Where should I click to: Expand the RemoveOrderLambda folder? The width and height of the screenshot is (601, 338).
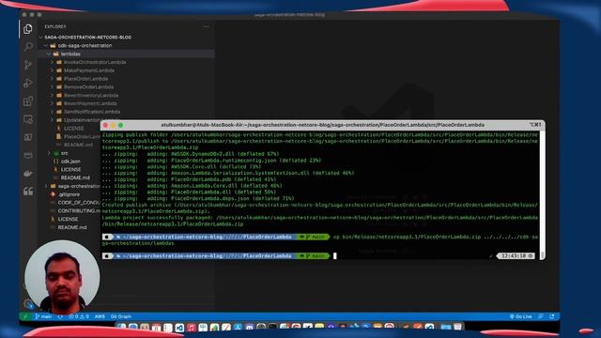(x=53, y=87)
